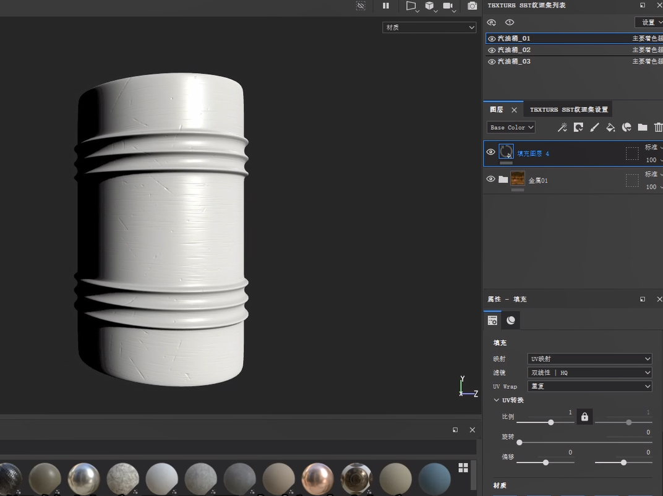The image size is (663, 496).
Task: Click the camera screenshot icon
Action: coord(473,6)
